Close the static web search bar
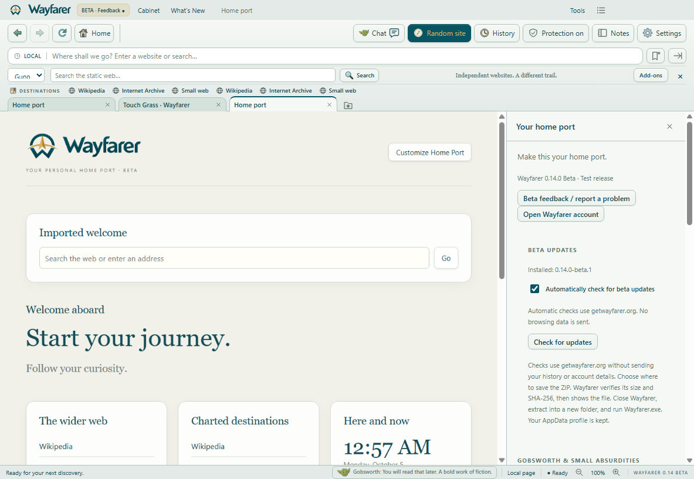The image size is (694, 479). [681, 76]
